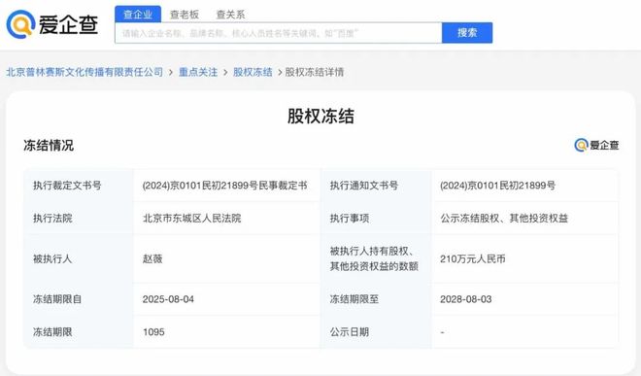The image size is (641, 376).
Task: Select the 查企业 tab
Action: coord(138,15)
